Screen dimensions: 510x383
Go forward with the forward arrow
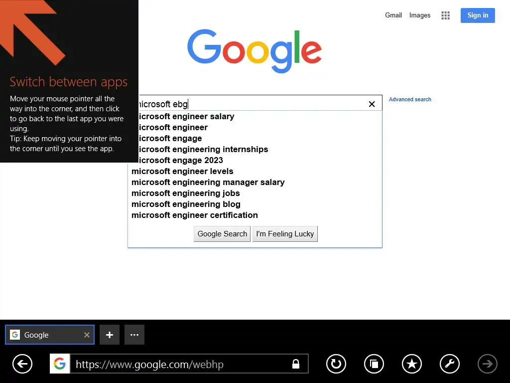[487, 364]
